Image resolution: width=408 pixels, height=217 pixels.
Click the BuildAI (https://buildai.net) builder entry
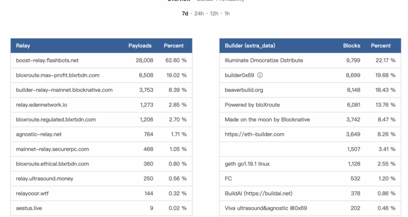coord(259,194)
